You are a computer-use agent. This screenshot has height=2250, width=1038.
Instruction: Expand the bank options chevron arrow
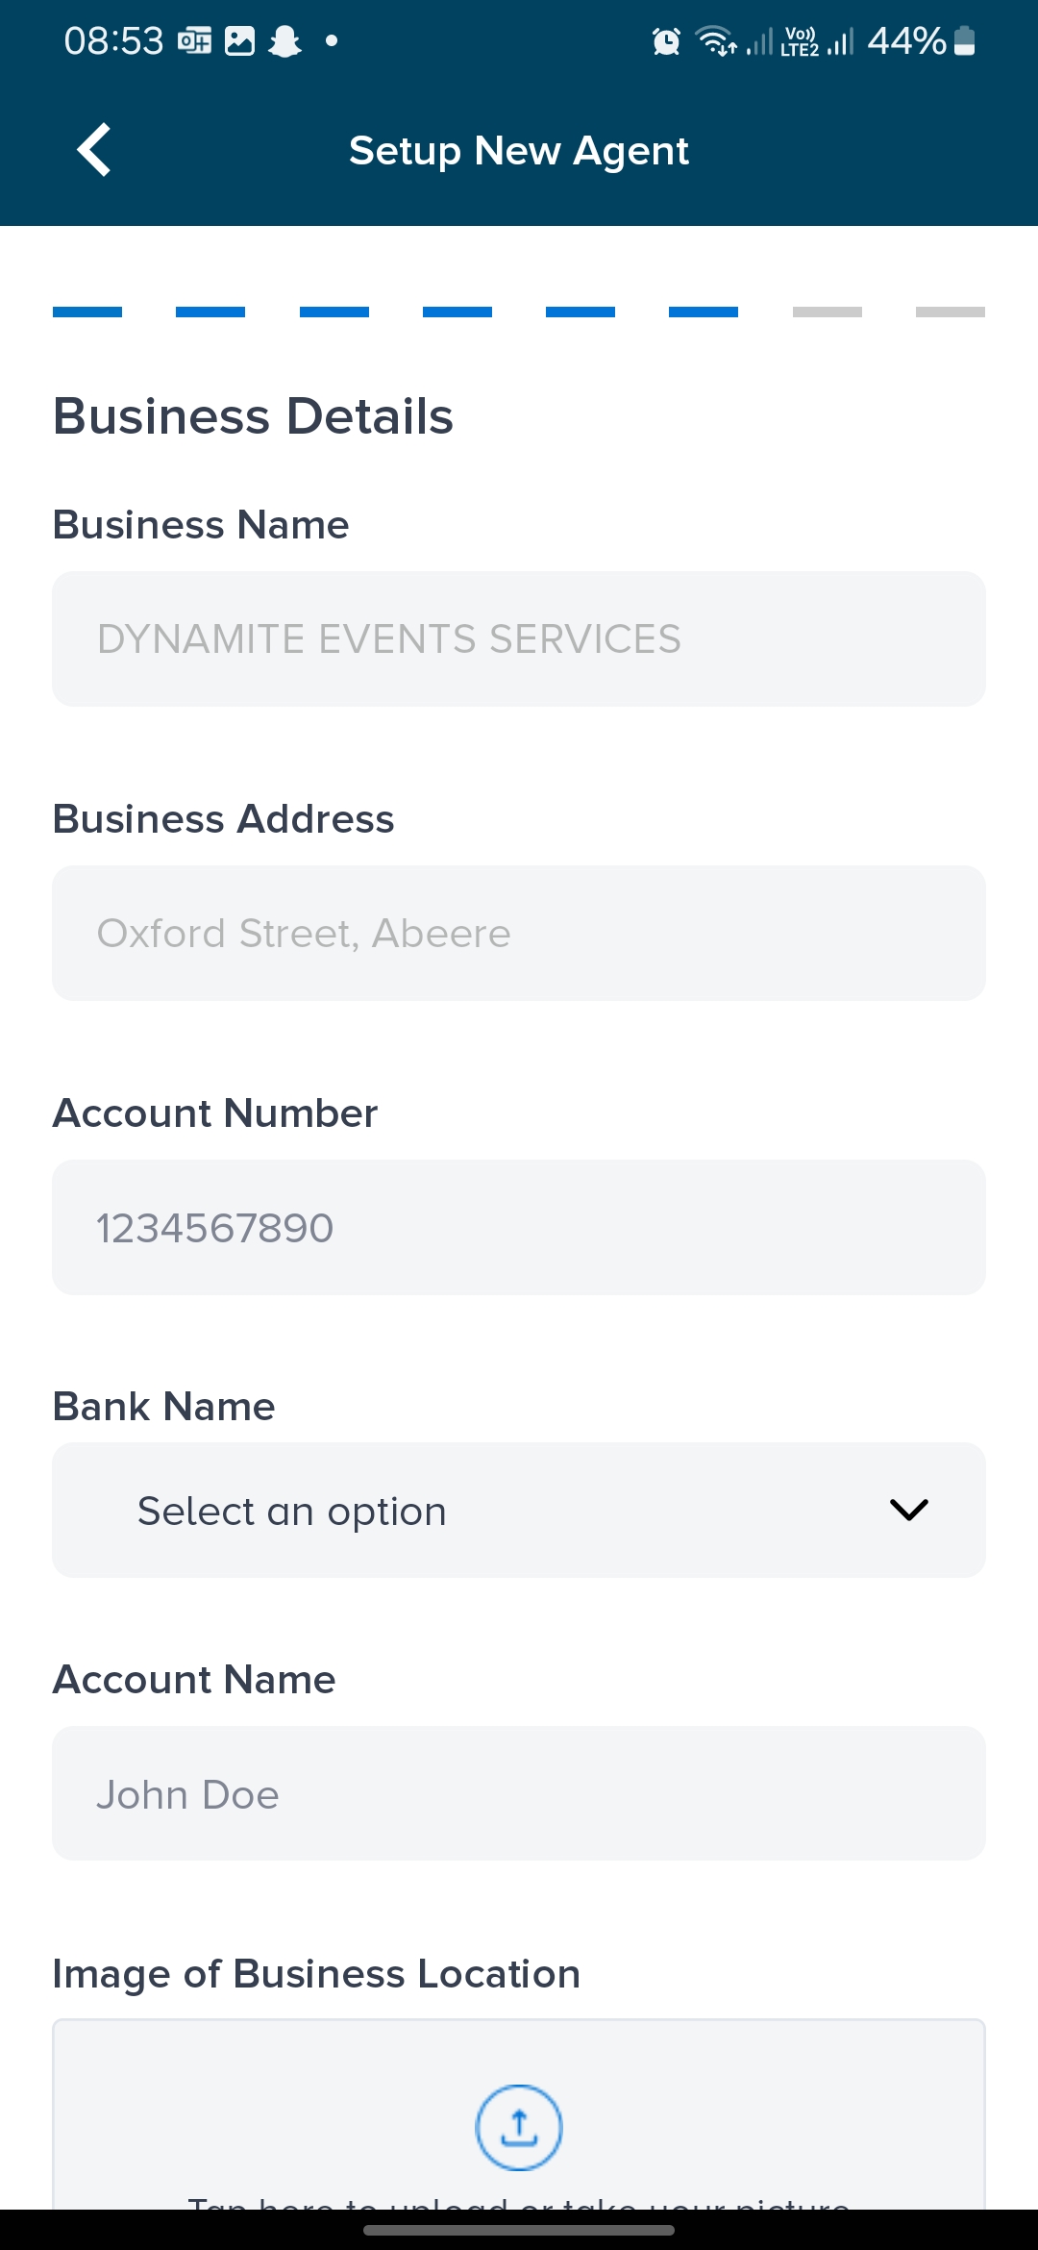908,1510
